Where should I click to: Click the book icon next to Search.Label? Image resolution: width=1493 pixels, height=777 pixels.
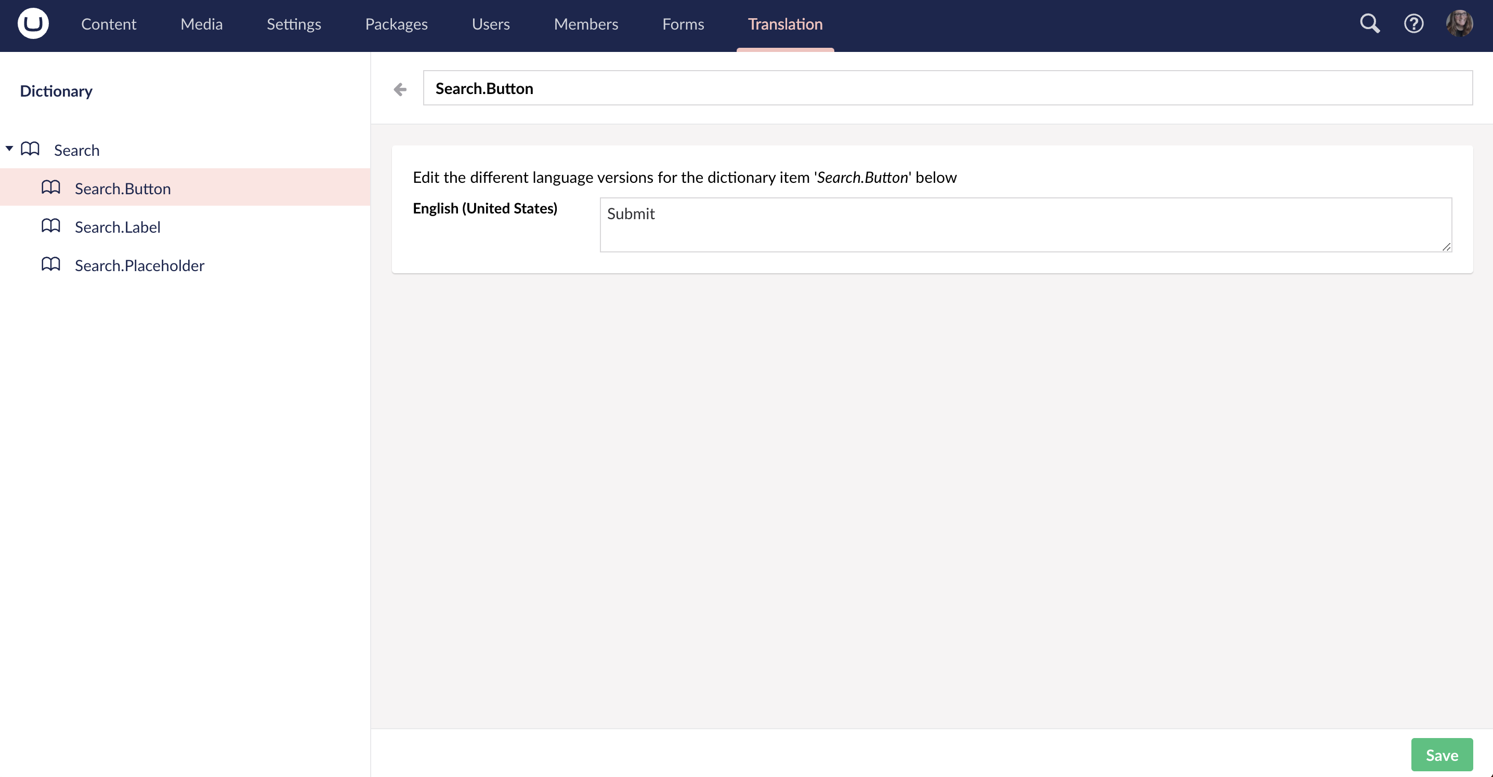tap(51, 226)
